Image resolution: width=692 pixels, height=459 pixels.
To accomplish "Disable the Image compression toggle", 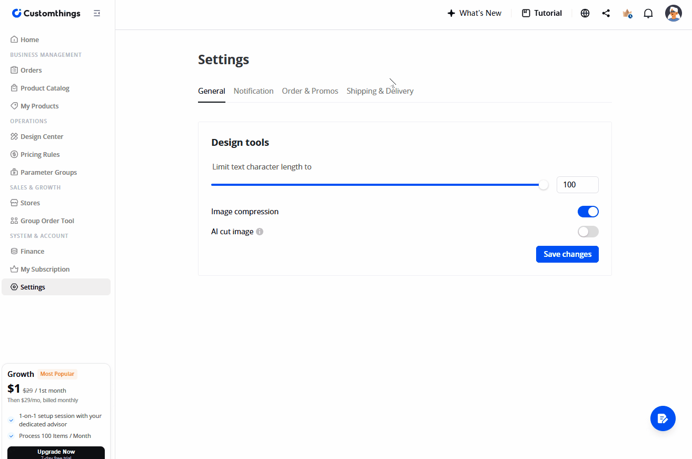I will click(x=588, y=212).
